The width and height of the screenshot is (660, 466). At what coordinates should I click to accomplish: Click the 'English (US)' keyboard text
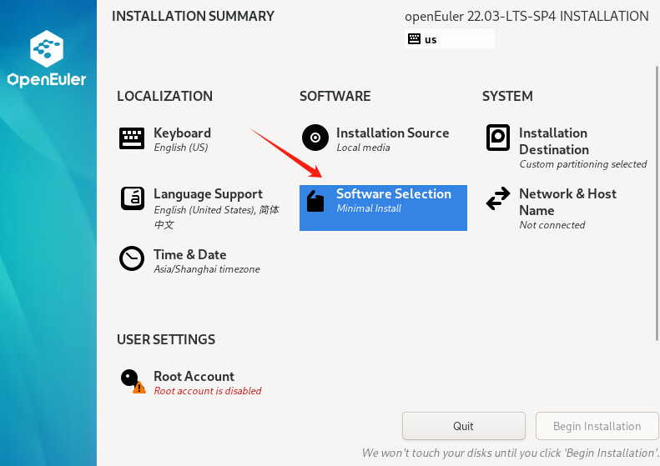coord(180,148)
